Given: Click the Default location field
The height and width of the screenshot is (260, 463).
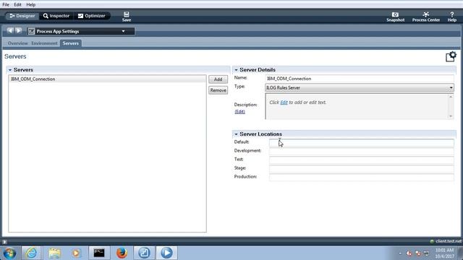Looking at the screenshot, I should coord(362,143).
